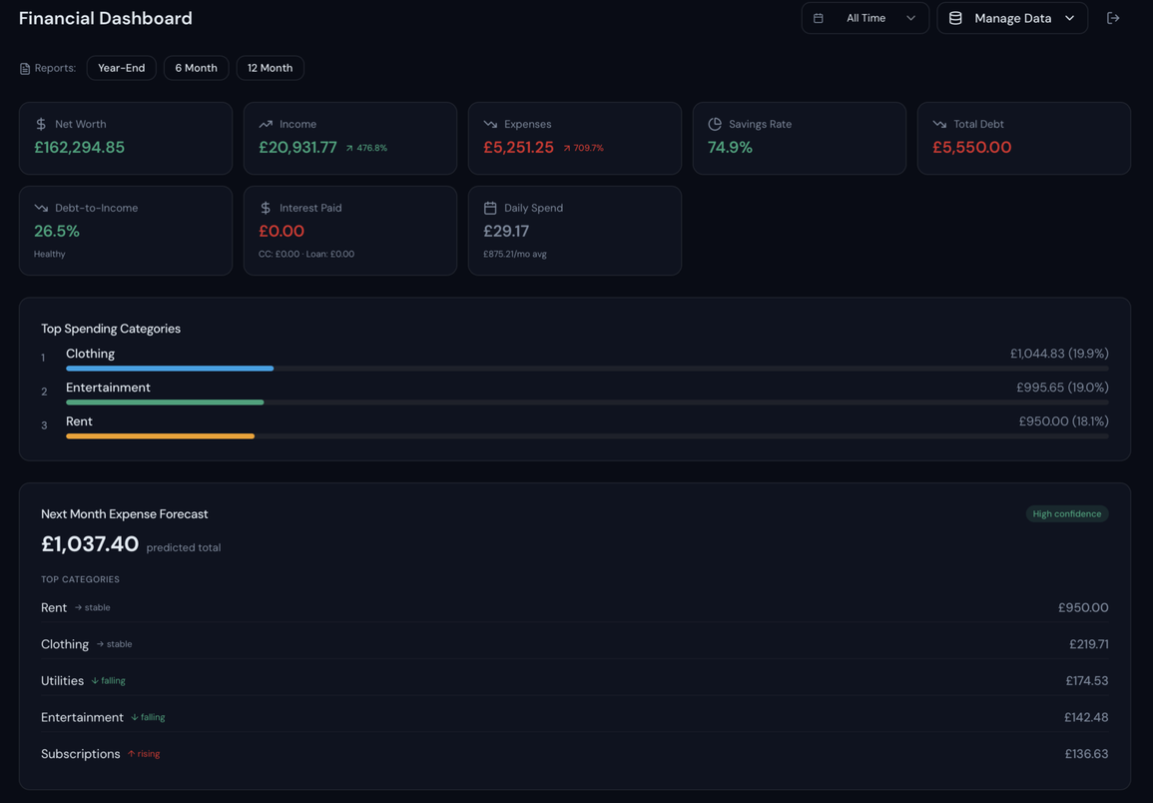Click the Financial Dashboard title
Image resolution: width=1153 pixels, height=803 pixels.
point(105,18)
